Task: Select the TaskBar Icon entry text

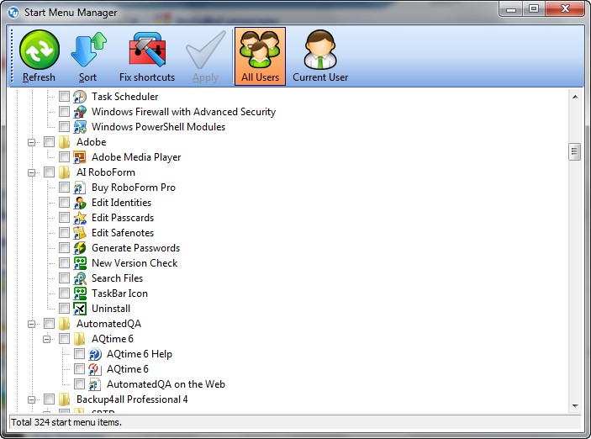Action: (119, 294)
